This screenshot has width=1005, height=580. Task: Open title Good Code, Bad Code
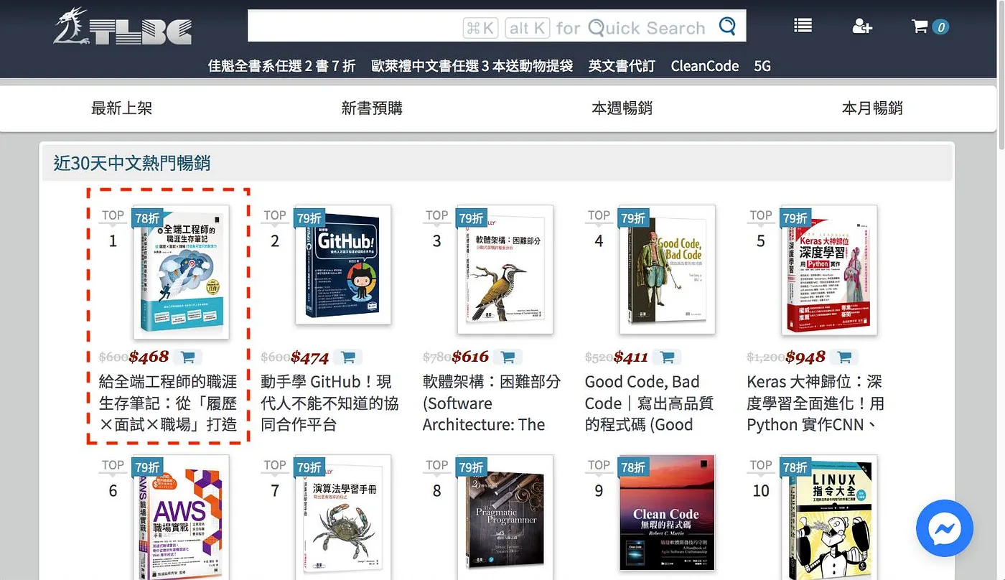[650, 403]
